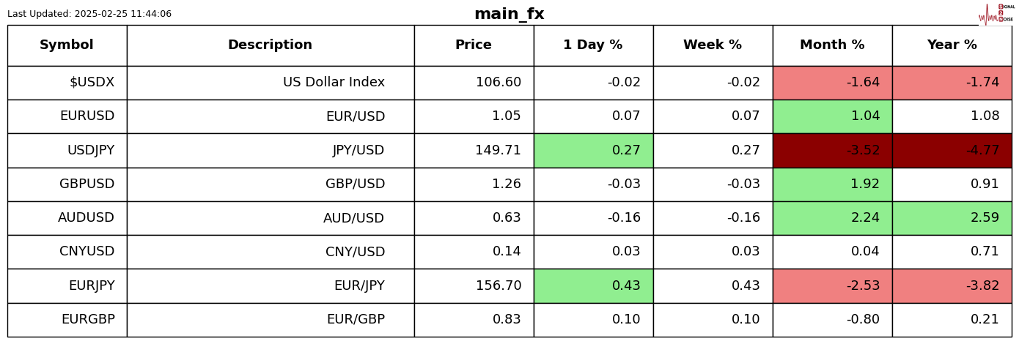Click the Description column header
Viewport: 1019px width, 344px height.
coord(270,45)
